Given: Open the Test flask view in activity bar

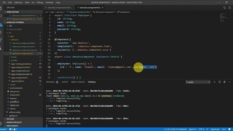Looking at the screenshot, I should pyautogui.click(x=1, y=48).
